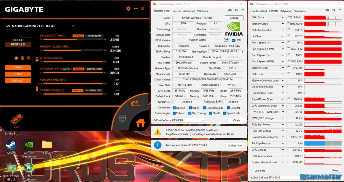This screenshot has width=344, height=182.
Task: Open hamburger menu in GPU-Z Graphics Card window
Action: click(x=243, y=10)
